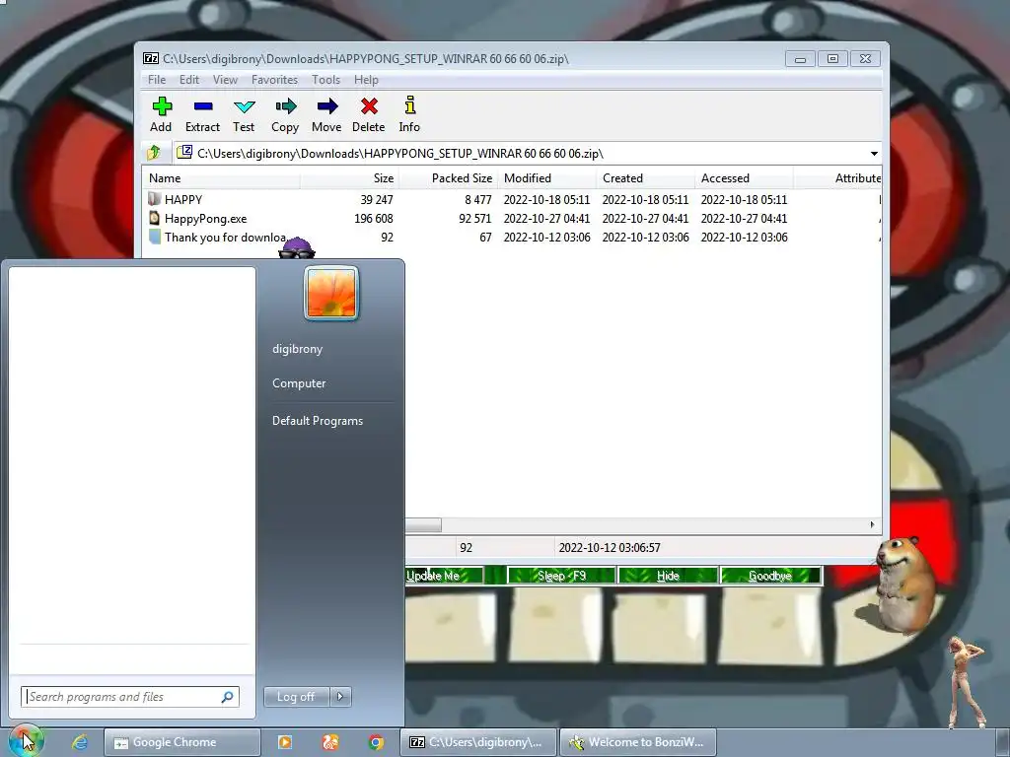Open the Help menu
This screenshot has height=757, width=1010.
(x=366, y=80)
